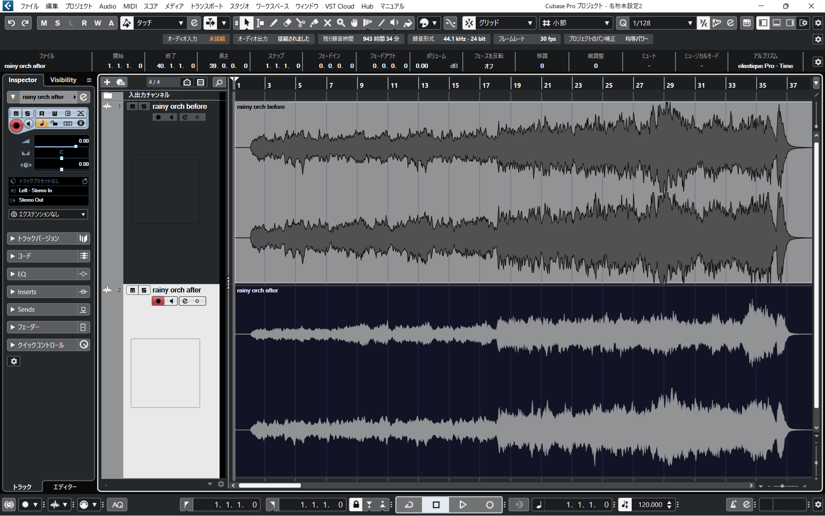Open setup gear at top right toolbar
This screenshot has height=516, width=825.
tap(817, 23)
